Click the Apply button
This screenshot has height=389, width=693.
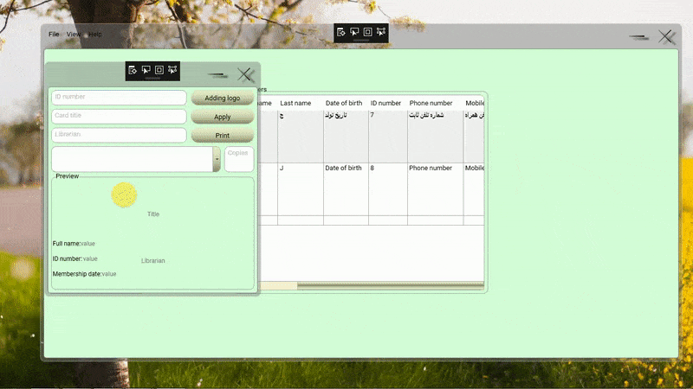tap(223, 117)
